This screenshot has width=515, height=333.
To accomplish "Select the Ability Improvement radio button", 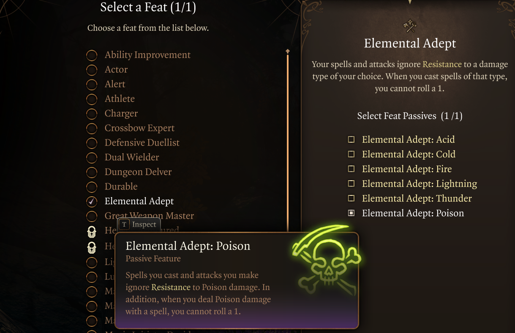I will coord(92,55).
